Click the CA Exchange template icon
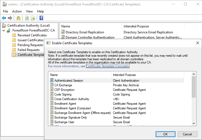The width and height of the screenshot is (202, 140). click(52, 85)
